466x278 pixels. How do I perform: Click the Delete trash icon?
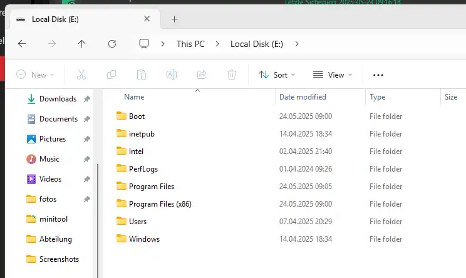(x=232, y=75)
